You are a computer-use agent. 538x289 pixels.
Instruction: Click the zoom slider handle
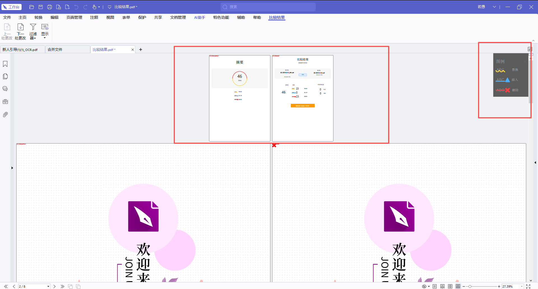pos(470,286)
